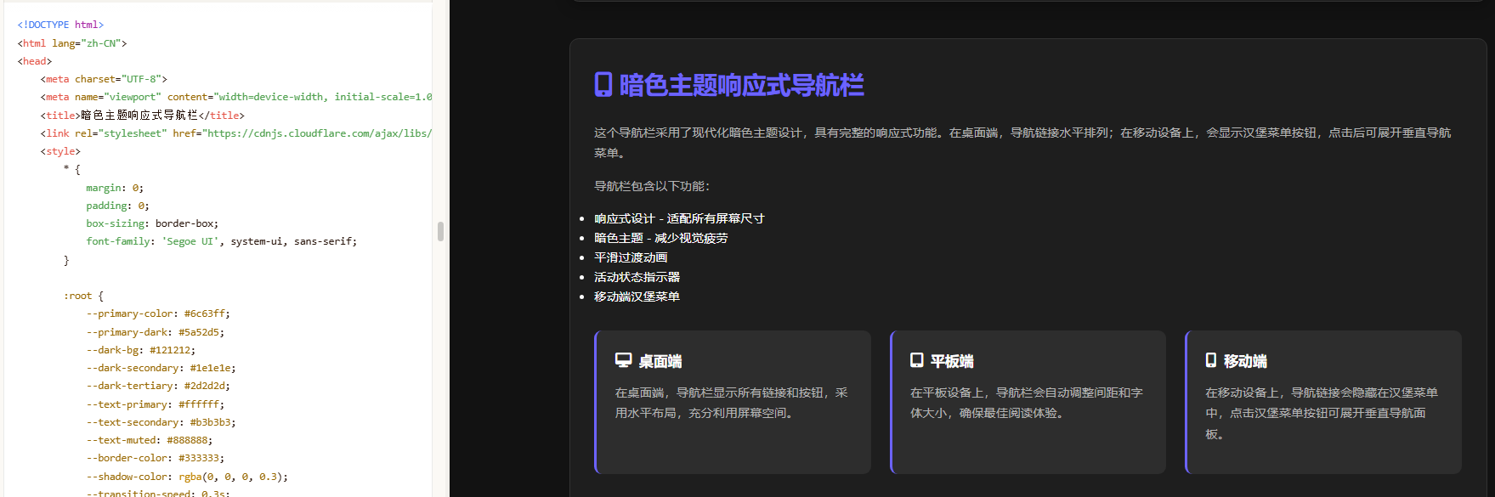
Task: Click the sentence 导航栏包含以下功能:
Action: (x=652, y=186)
